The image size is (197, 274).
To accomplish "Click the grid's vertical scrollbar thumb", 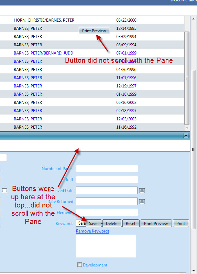I will (187, 78).
